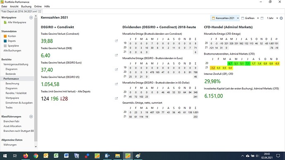Select Vermögensaufstellung in the sidebar
Viewport: 285px width, 160px height.
pos(16,64)
